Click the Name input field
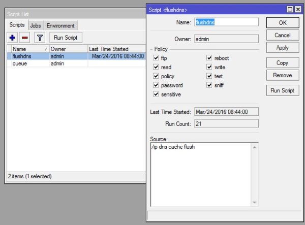The height and width of the screenshot is (225, 305). click(226, 22)
